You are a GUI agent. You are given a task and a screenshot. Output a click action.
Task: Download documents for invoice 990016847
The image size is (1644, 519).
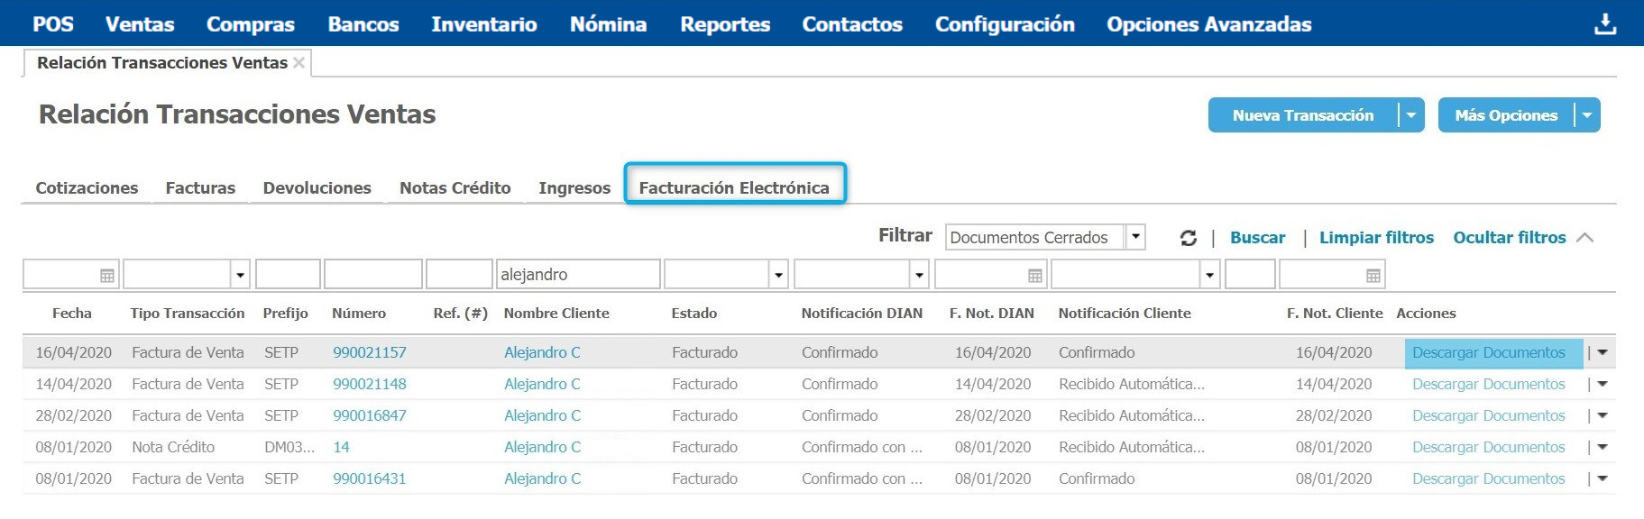click(1488, 415)
